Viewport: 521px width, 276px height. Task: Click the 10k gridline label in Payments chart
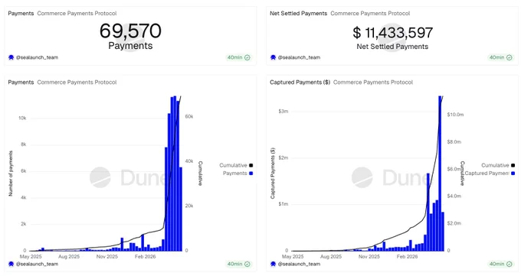click(22, 118)
